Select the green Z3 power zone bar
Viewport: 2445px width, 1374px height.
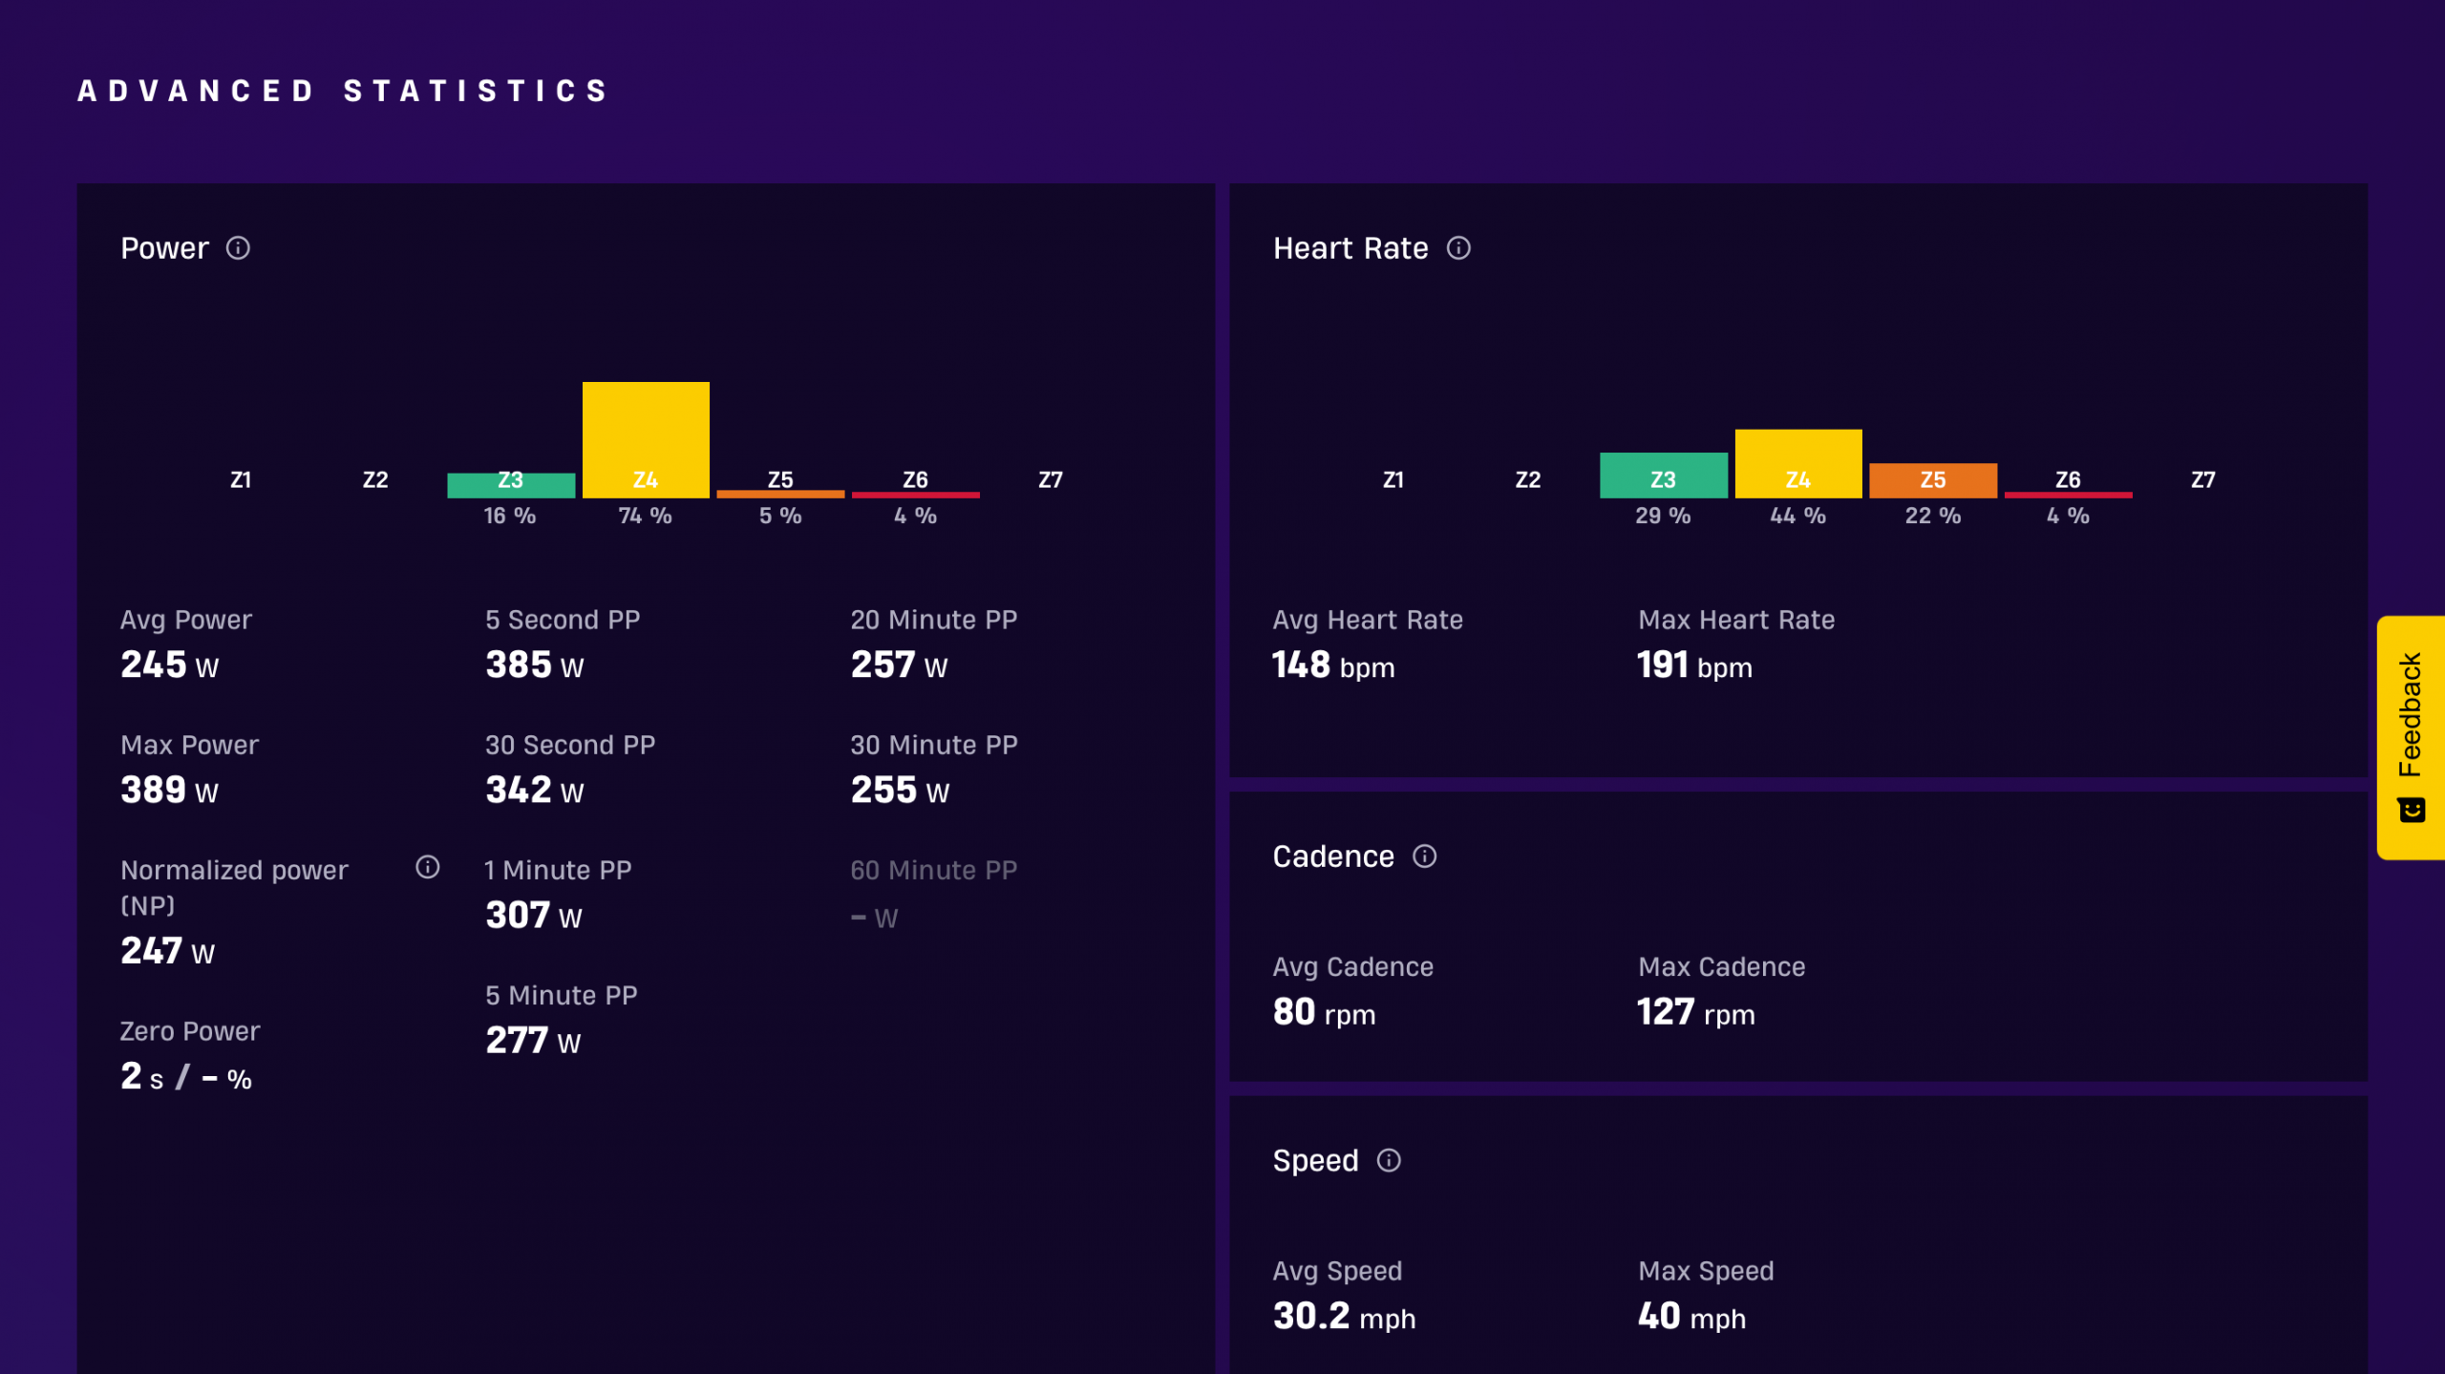511,485
